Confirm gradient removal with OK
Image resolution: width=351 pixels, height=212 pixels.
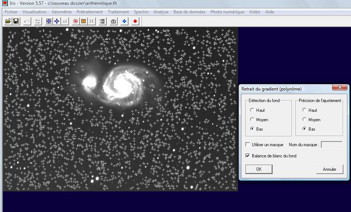point(259,169)
